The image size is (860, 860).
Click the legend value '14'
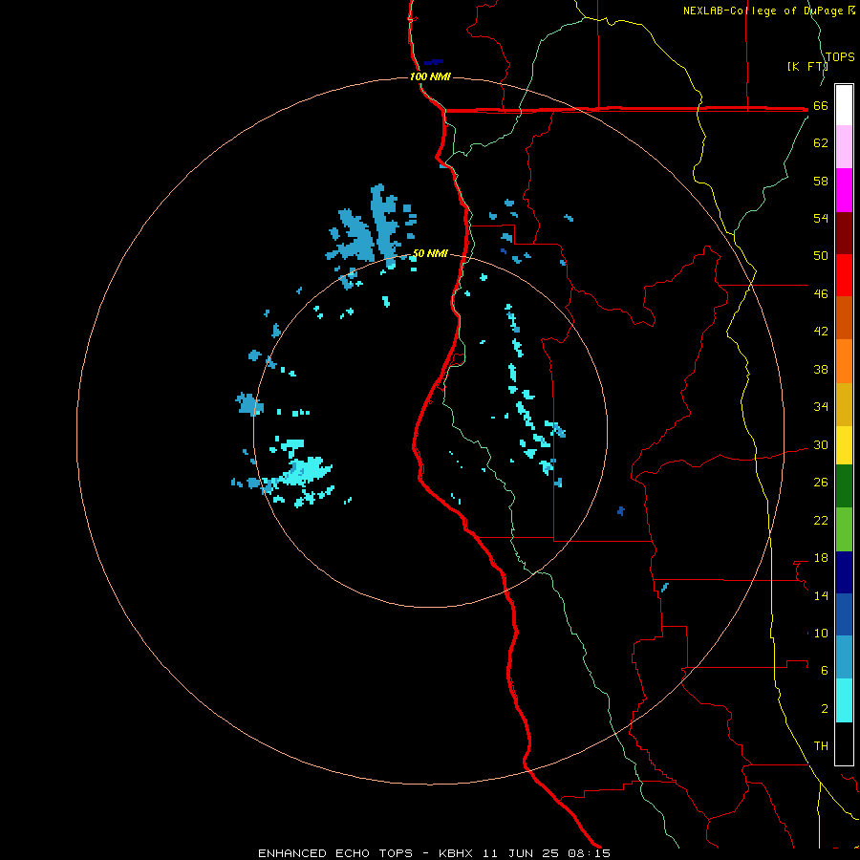pyautogui.click(x=821, y=595)
